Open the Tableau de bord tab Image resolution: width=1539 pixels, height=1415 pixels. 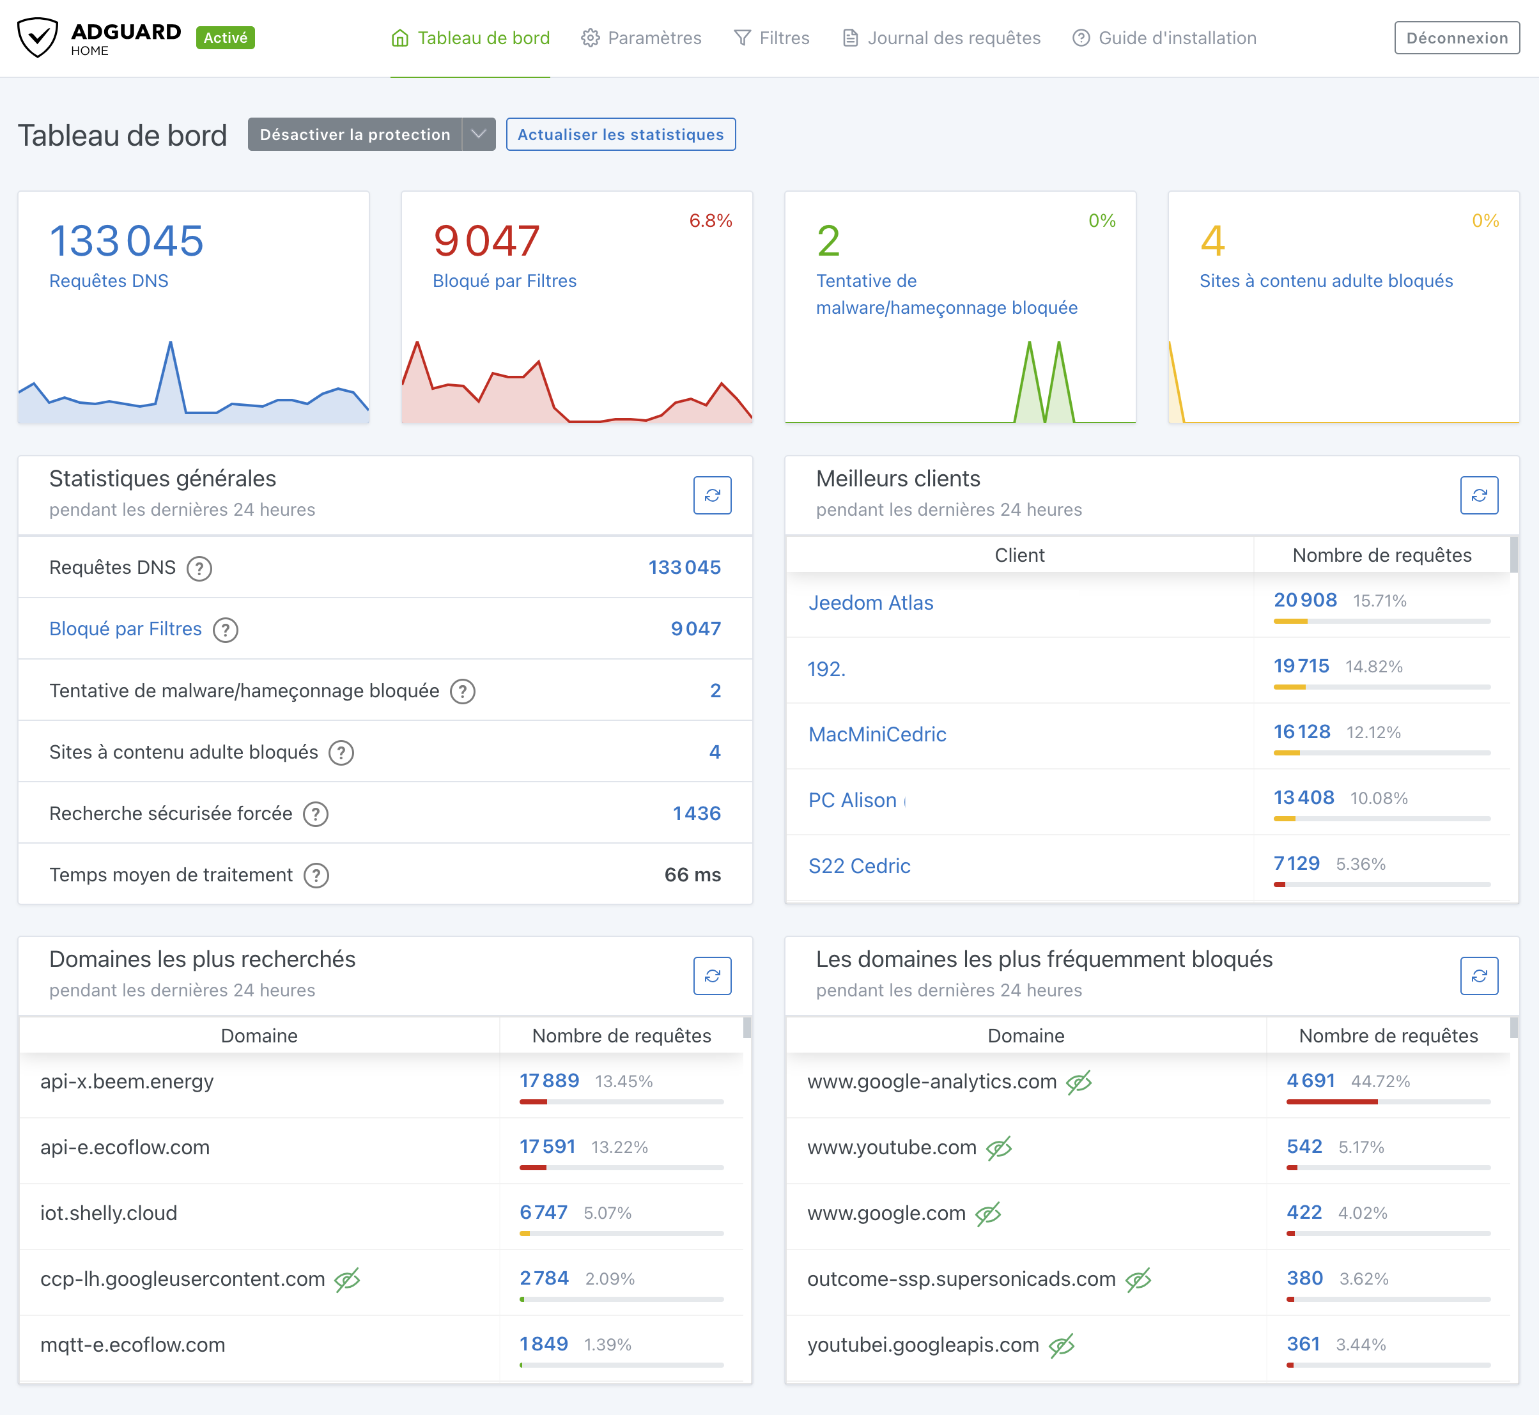(470, 38)
